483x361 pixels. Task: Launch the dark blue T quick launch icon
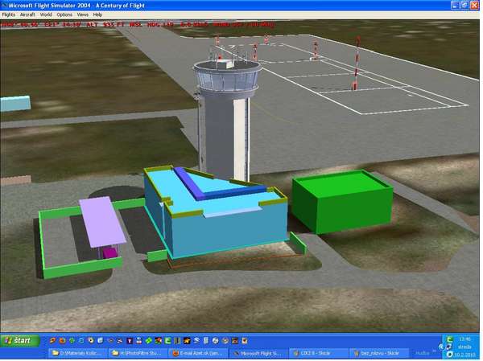130,341
